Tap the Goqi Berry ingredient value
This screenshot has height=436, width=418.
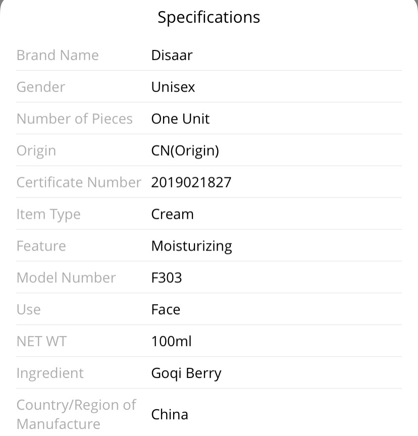tap(186, 373)
